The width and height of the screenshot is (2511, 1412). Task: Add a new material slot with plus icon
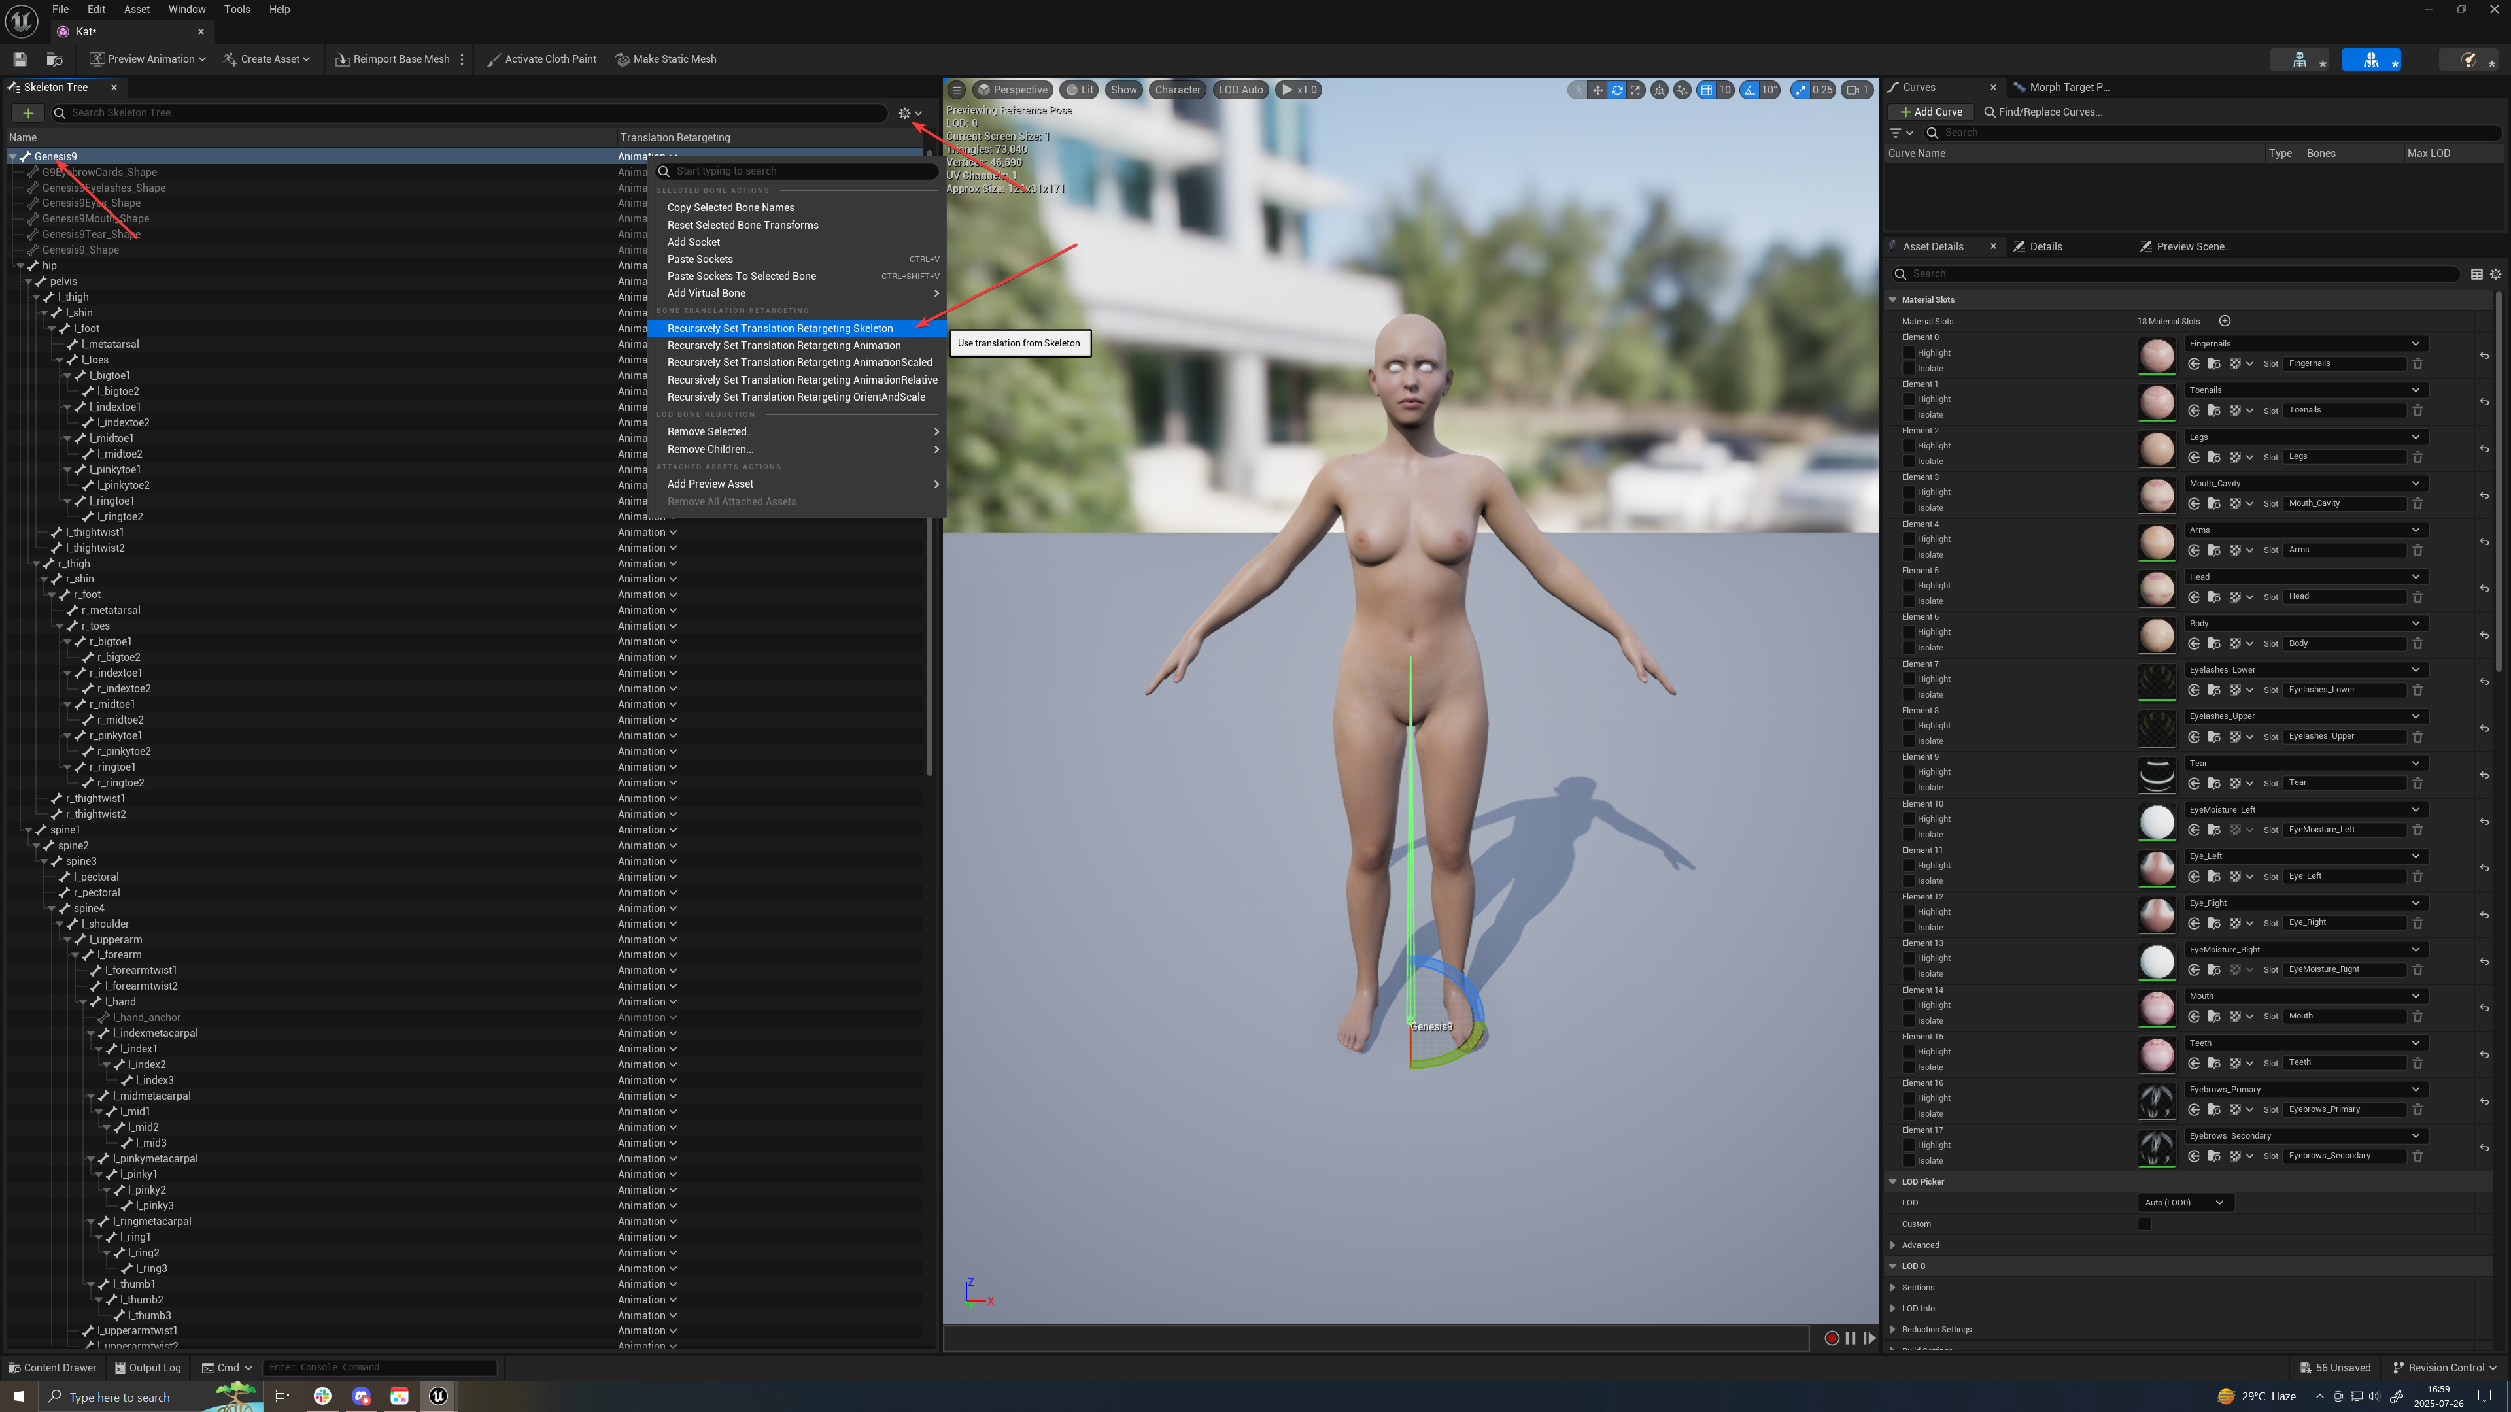pos(2225,320)
